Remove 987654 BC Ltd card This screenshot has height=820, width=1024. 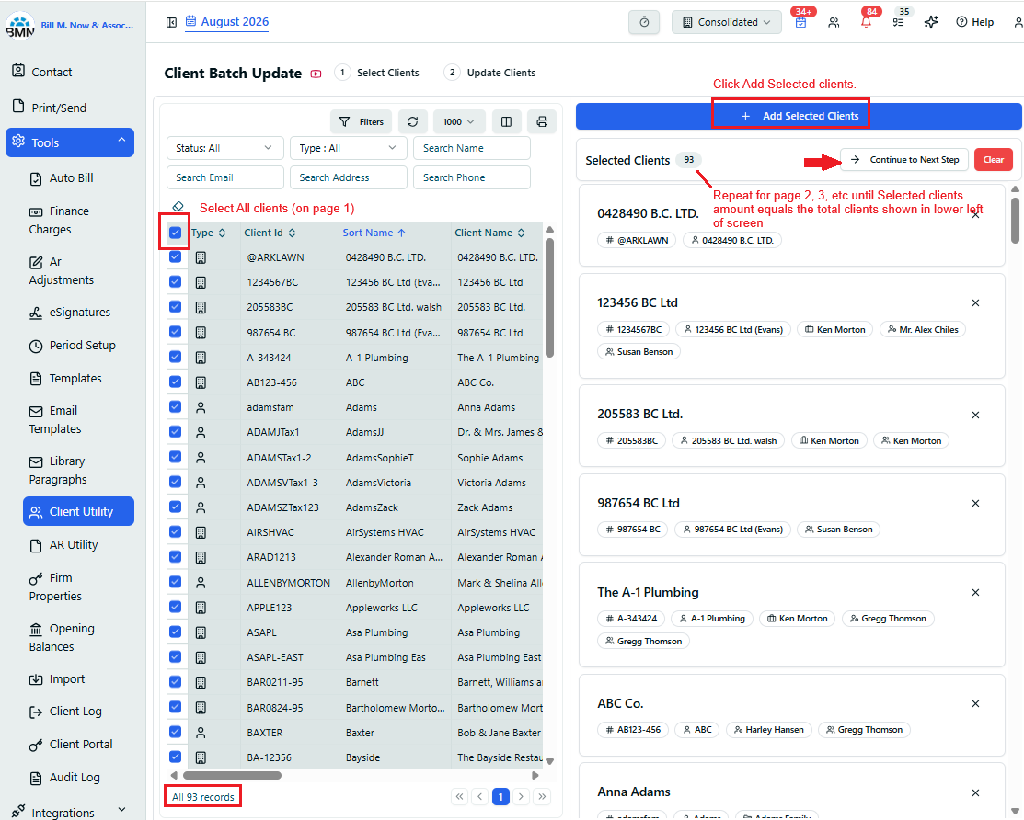[x=975, y=503]
